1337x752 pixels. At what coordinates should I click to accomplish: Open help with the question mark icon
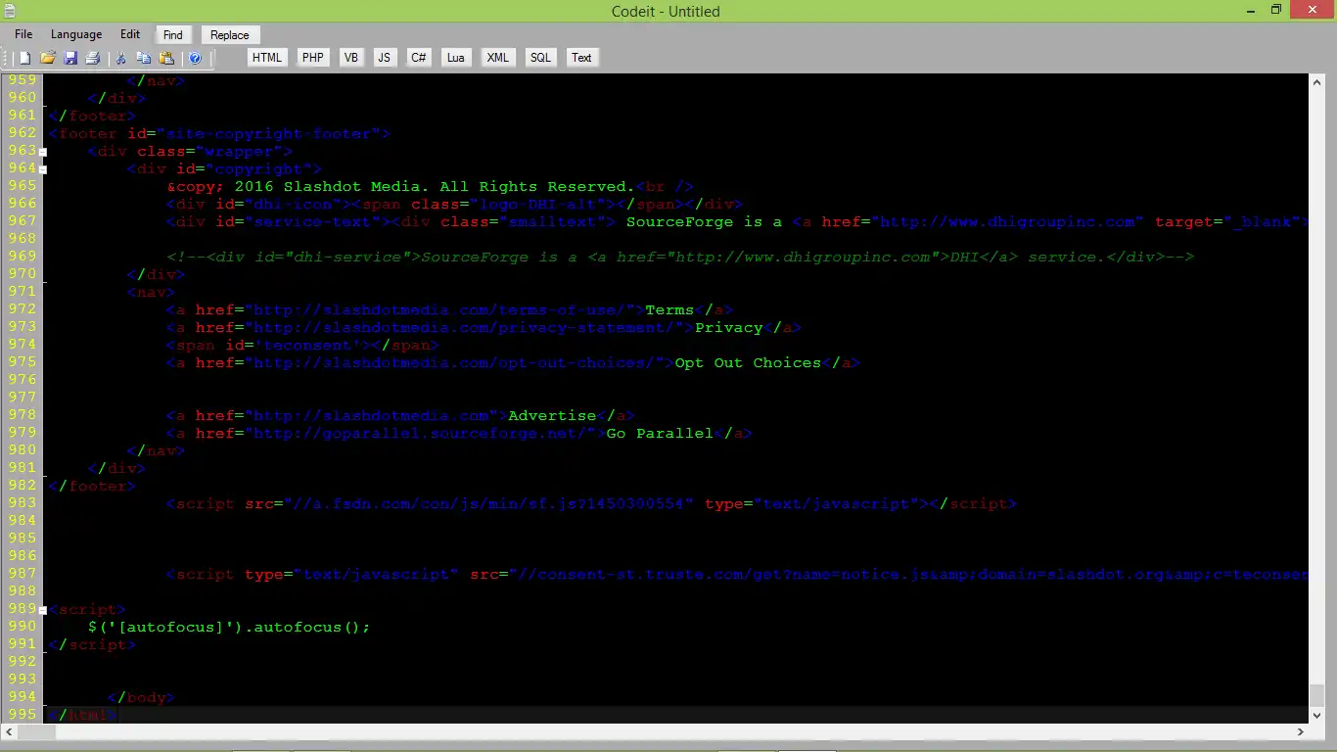195,58
